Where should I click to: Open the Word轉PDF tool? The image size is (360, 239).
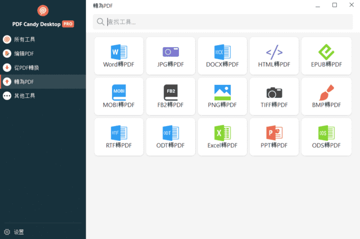click(x=119, y=56)
